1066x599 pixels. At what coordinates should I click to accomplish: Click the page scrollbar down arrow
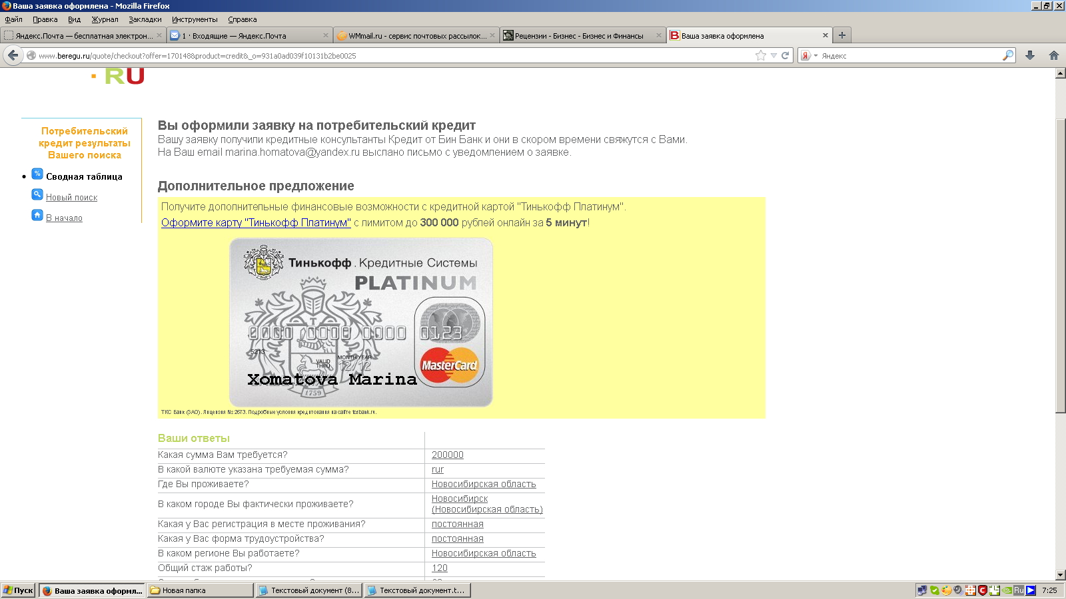(1060, 574)
